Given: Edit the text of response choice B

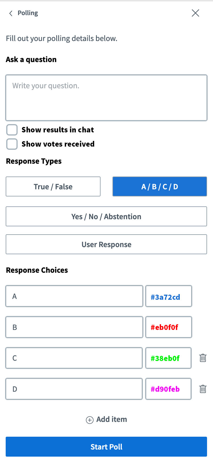Looking at the screenshot, I should (x=74, y=327).
